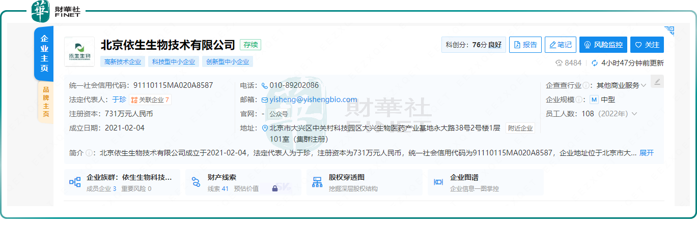Open the 股权穿透图 card
The width and height of the screenshot is (697, 229).
(365, 182)
